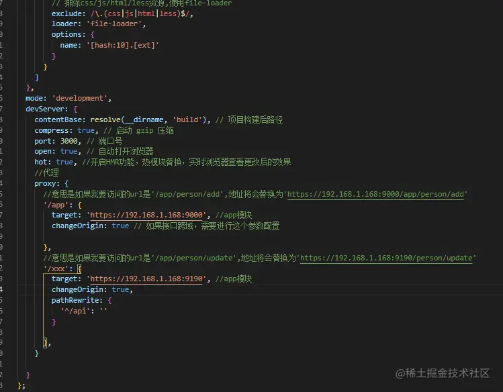Click the 'open' property key
Screen dimensions: 503x392
[x=43, y=151]
